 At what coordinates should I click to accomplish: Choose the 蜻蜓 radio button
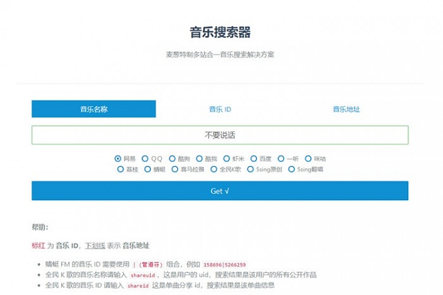point(148,170)
